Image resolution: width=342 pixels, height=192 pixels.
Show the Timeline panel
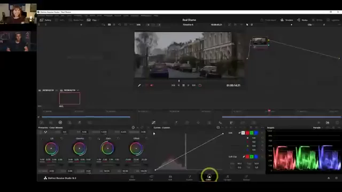click(x=286, y=20)
